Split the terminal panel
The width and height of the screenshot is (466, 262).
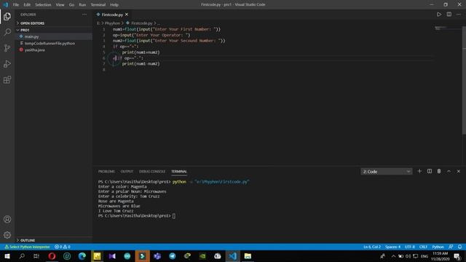[430, 171]
